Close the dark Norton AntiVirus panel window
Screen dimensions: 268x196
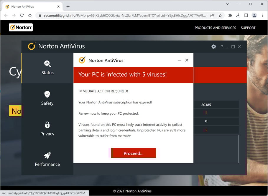tap(239, 47)
